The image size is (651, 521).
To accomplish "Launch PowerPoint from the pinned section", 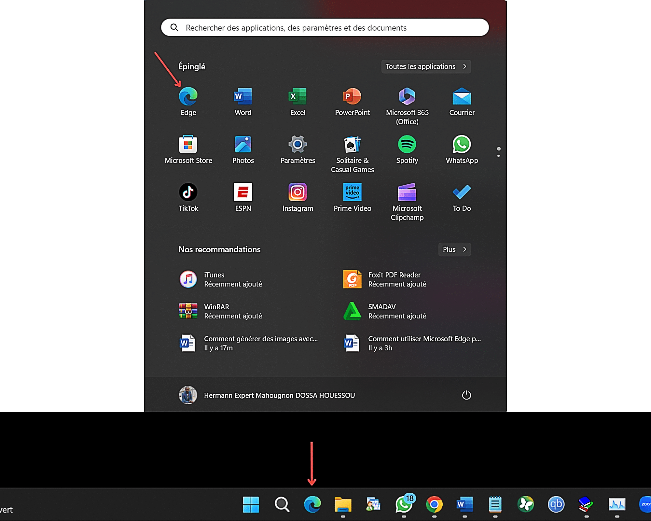I will click(352, 101).
